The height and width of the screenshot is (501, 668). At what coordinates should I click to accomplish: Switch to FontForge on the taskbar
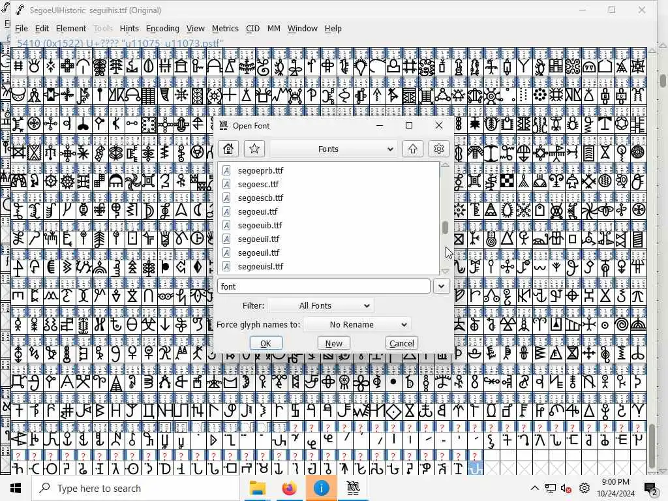coord(353,488)
